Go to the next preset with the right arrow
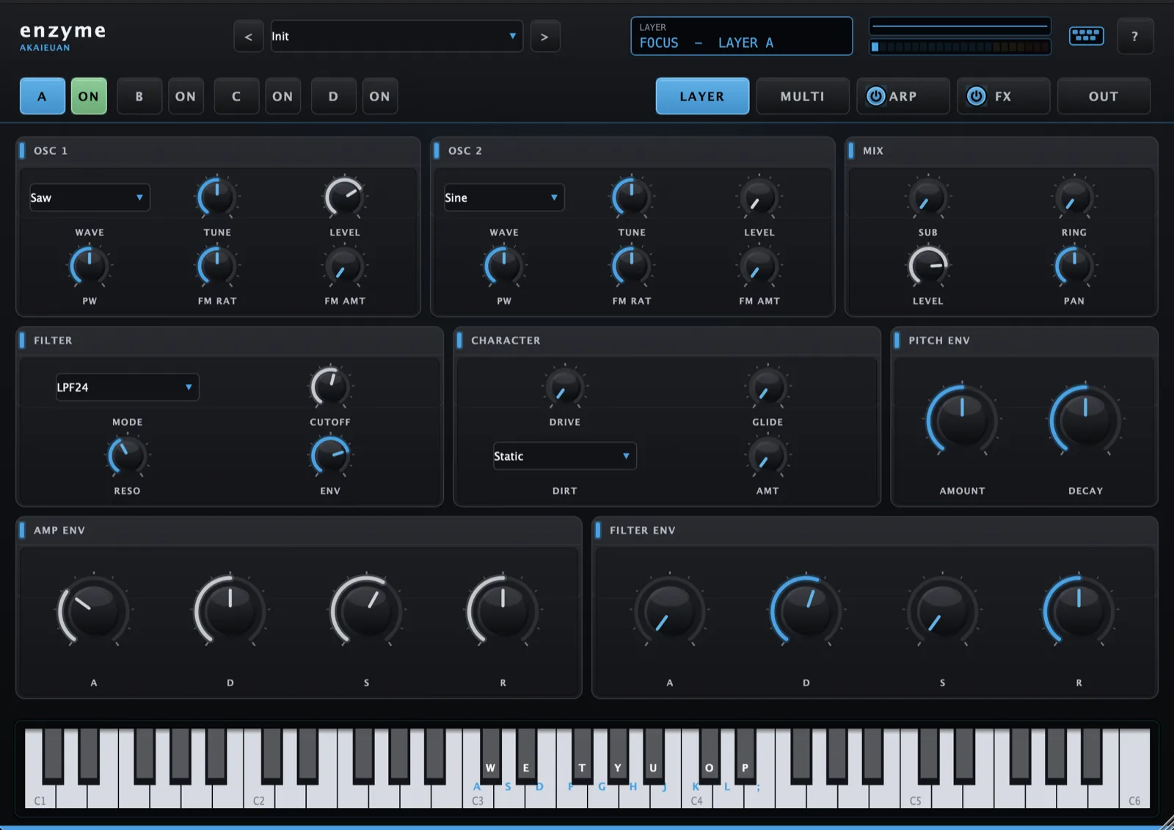1174x830 pixels. click(544, 37)
